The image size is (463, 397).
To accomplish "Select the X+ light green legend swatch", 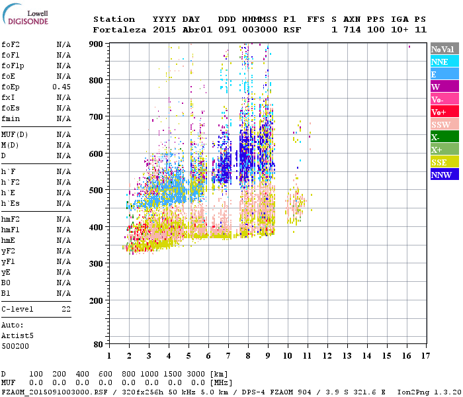I will pos(444,150).
